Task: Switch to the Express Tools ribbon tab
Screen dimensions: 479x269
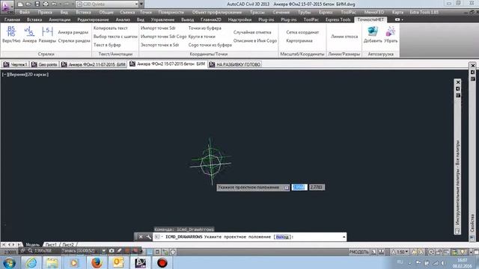Action: click(338, 19)
